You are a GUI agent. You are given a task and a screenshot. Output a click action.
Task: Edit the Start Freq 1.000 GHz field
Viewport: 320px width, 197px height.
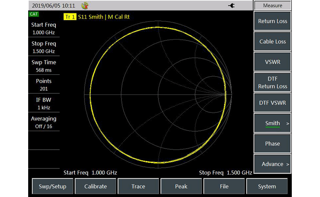[43, 29]
